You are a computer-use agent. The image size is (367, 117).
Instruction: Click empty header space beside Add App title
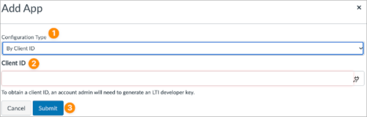199,8
